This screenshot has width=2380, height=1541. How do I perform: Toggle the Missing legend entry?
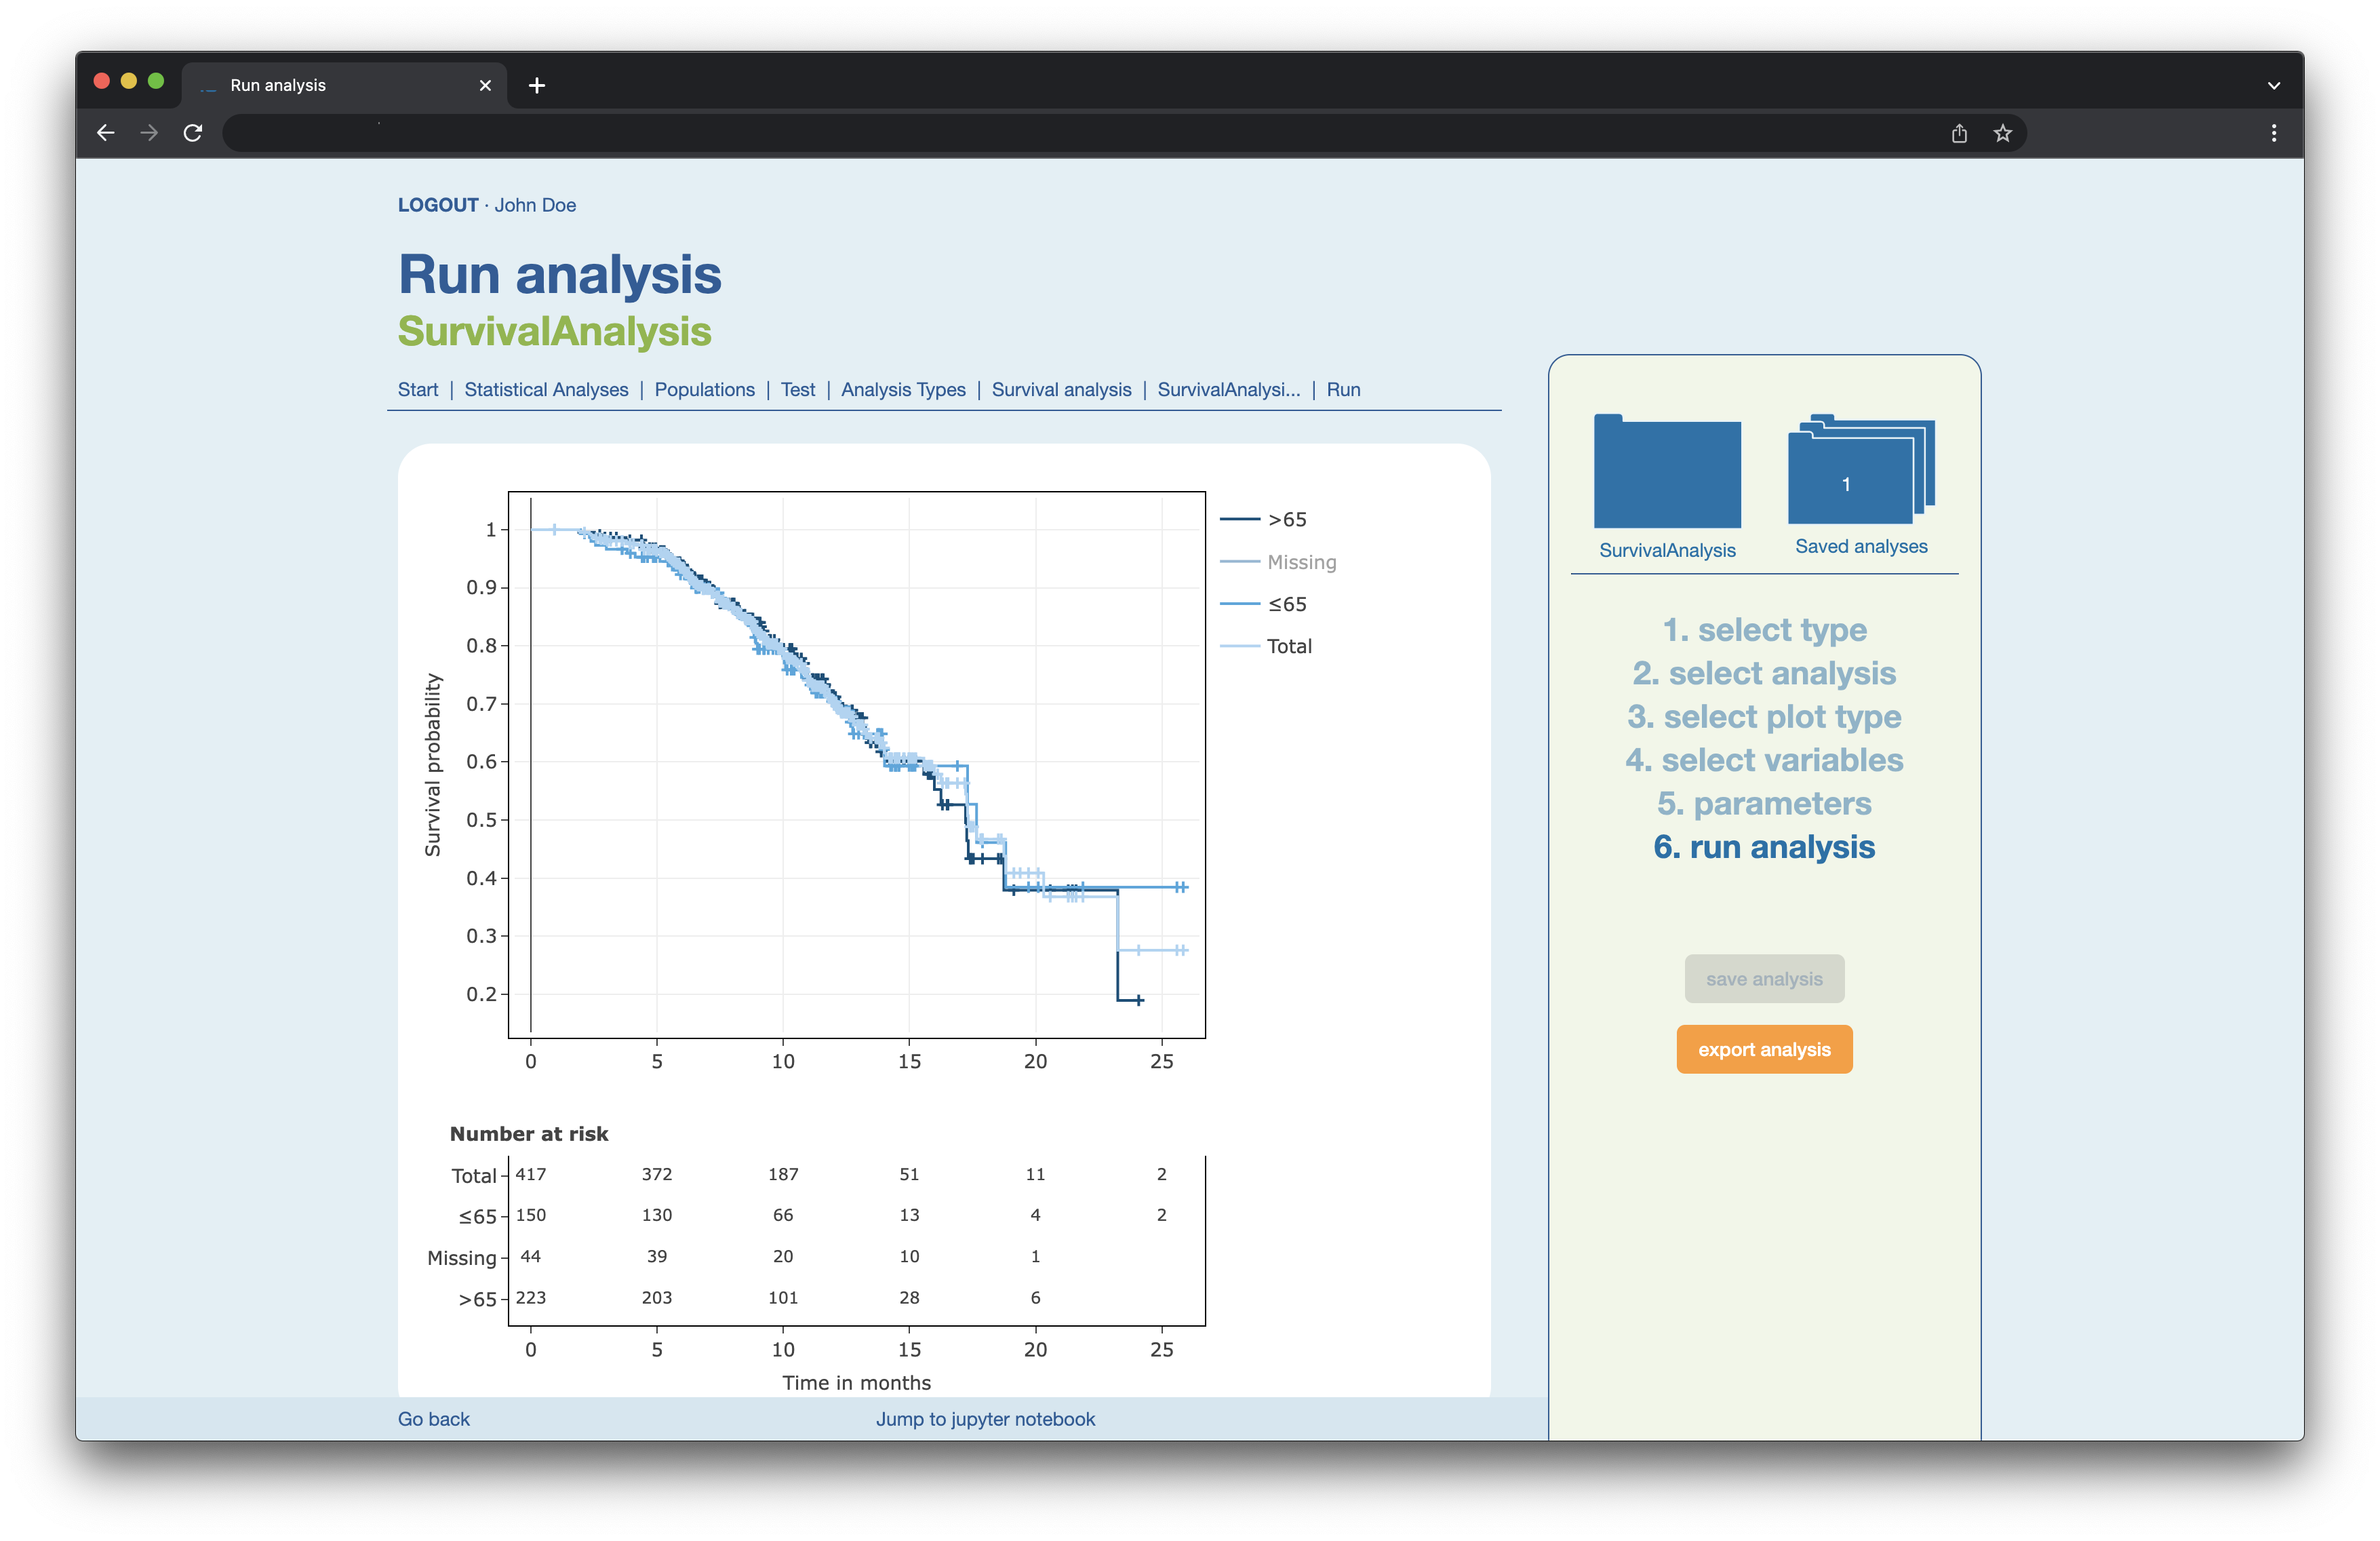click(x=1279, y=562)
